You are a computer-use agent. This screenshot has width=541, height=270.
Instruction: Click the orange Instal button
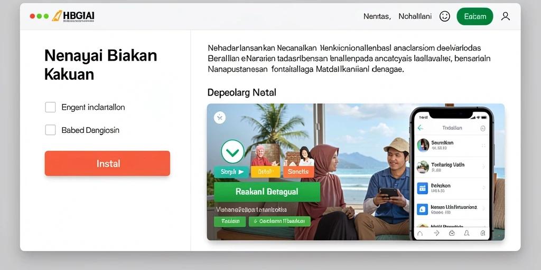107,163
